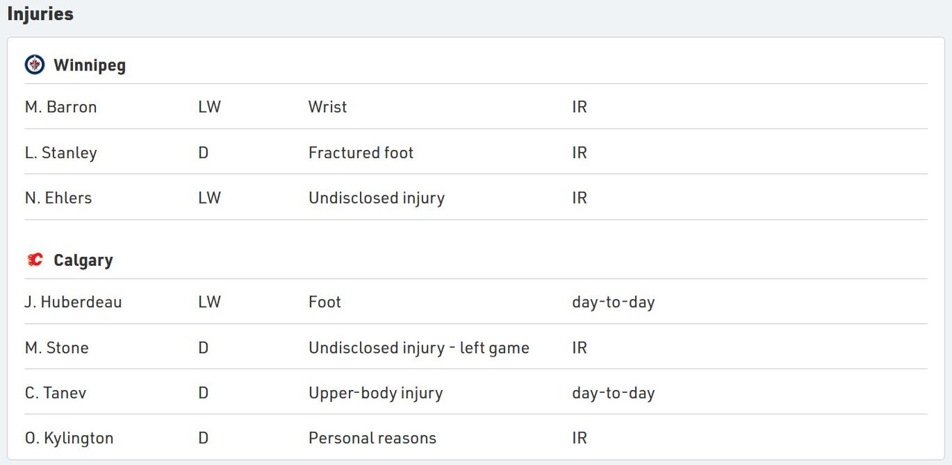Click Huberdeau's day-to-day status
This screenshot has width=952, height=465.
click(614, 302)
